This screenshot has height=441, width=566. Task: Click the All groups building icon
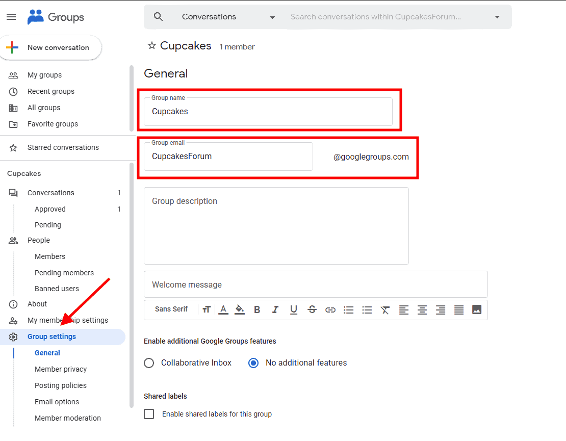[x=13, y=108]
